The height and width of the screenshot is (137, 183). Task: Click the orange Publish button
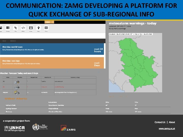tap(48, 22)
